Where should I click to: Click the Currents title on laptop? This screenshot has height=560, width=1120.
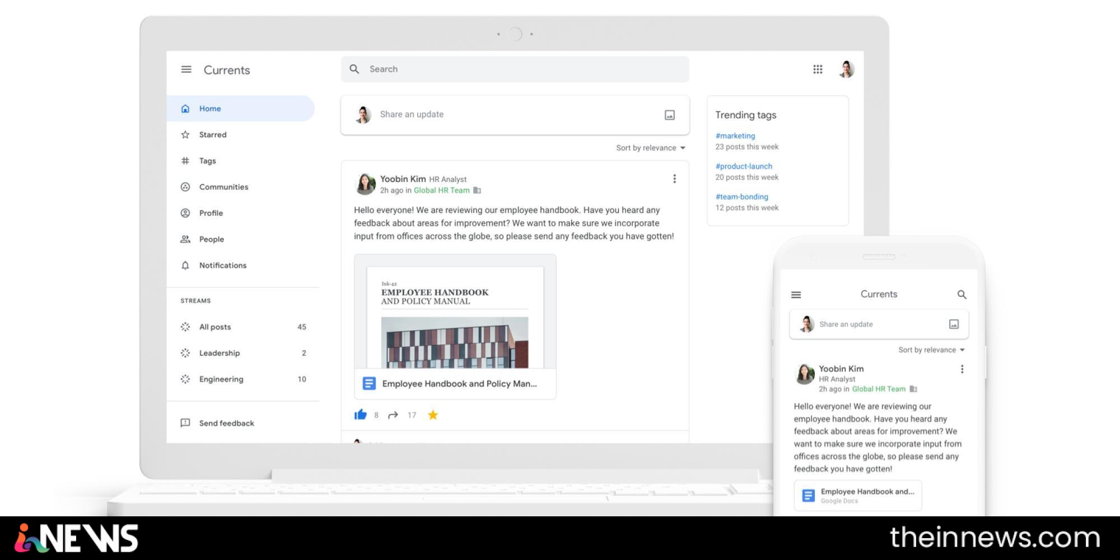pos(226,70)
